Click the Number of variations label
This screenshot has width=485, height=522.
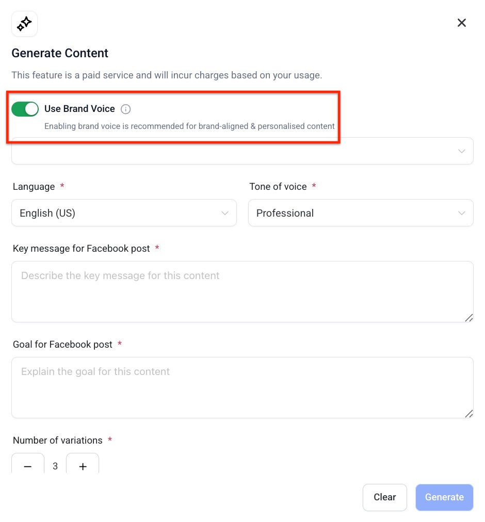58,441
